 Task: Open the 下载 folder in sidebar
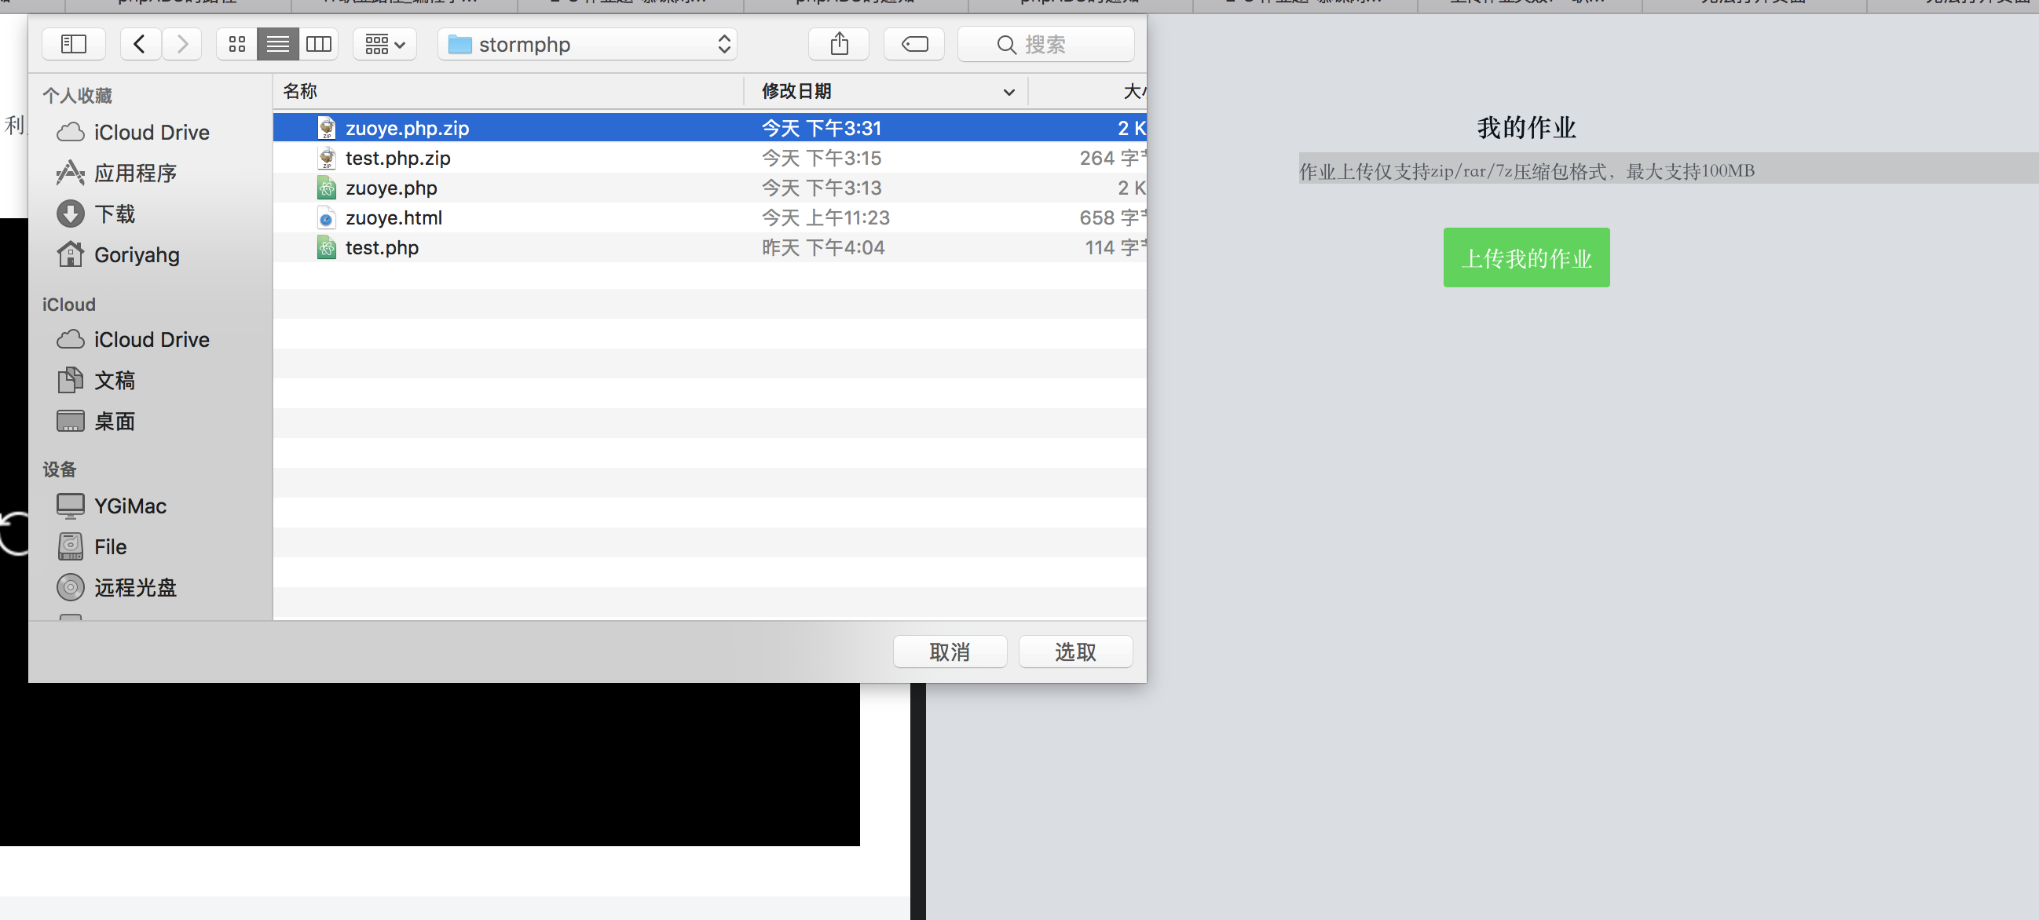pos(115,214)
